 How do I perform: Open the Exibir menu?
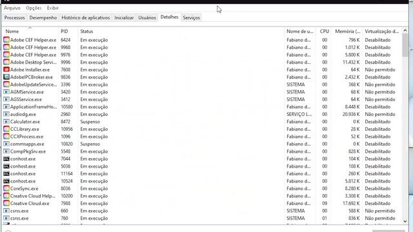(53, 8)
